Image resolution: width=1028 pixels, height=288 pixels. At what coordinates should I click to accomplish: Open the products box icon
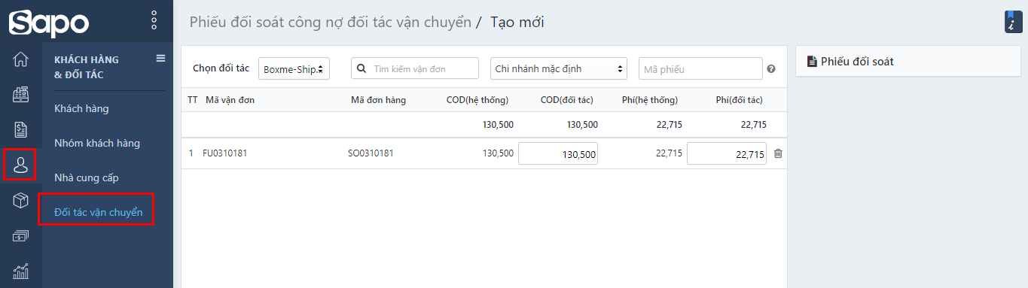click(21, 200)
